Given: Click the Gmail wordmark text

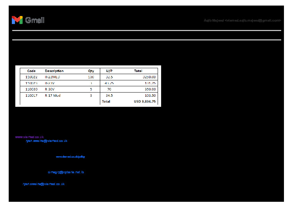Looking at the screenshot, I should (35, 20).
